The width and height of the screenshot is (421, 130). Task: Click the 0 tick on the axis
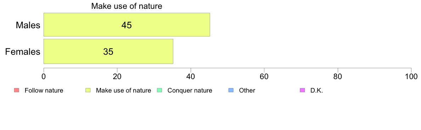(x=44, y=76)
